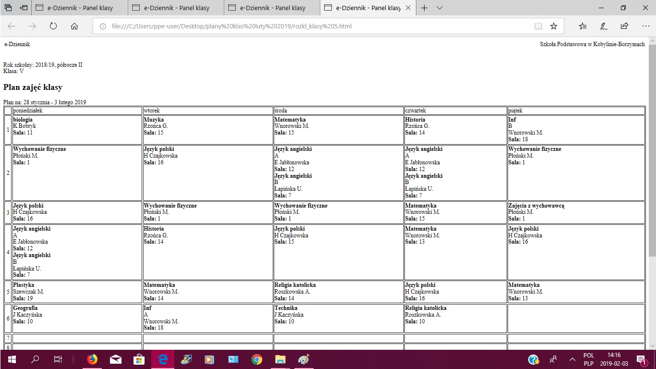This screenshot has height=369, width=656.
Task: Open Settings and more ellipsis menu
Action: pos(645,26)
